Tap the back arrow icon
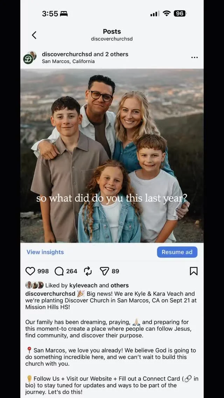Image resolution: width=224 pixels, height=398 pixels. [x=34, y=35]
